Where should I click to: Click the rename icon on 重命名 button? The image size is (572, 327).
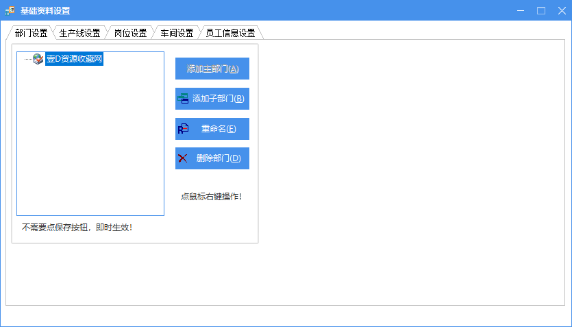[183, 129]
